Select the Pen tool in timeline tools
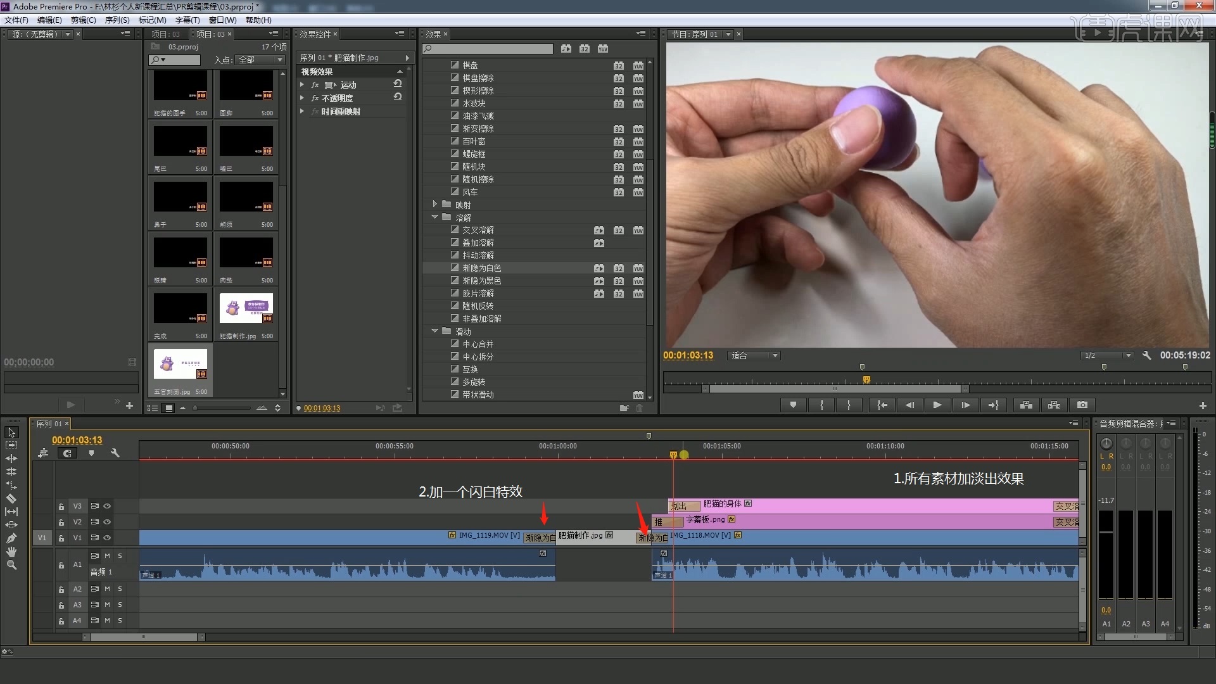Screen dimensions: 1216x684 pos(11,538)
